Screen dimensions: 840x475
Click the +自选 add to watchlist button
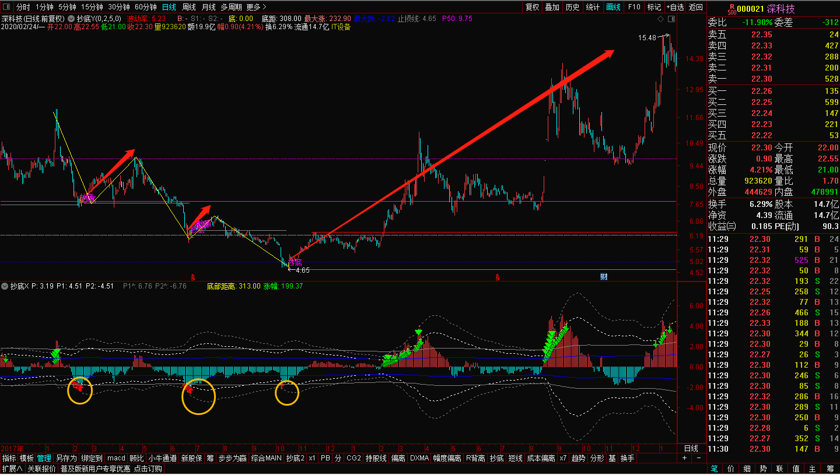click(674, 7)
